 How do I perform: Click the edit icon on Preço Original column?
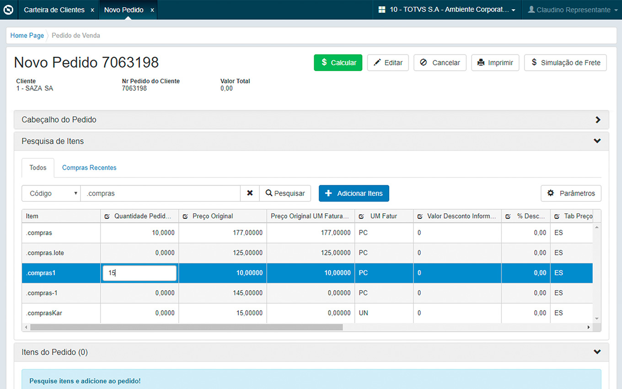point(185,216)
